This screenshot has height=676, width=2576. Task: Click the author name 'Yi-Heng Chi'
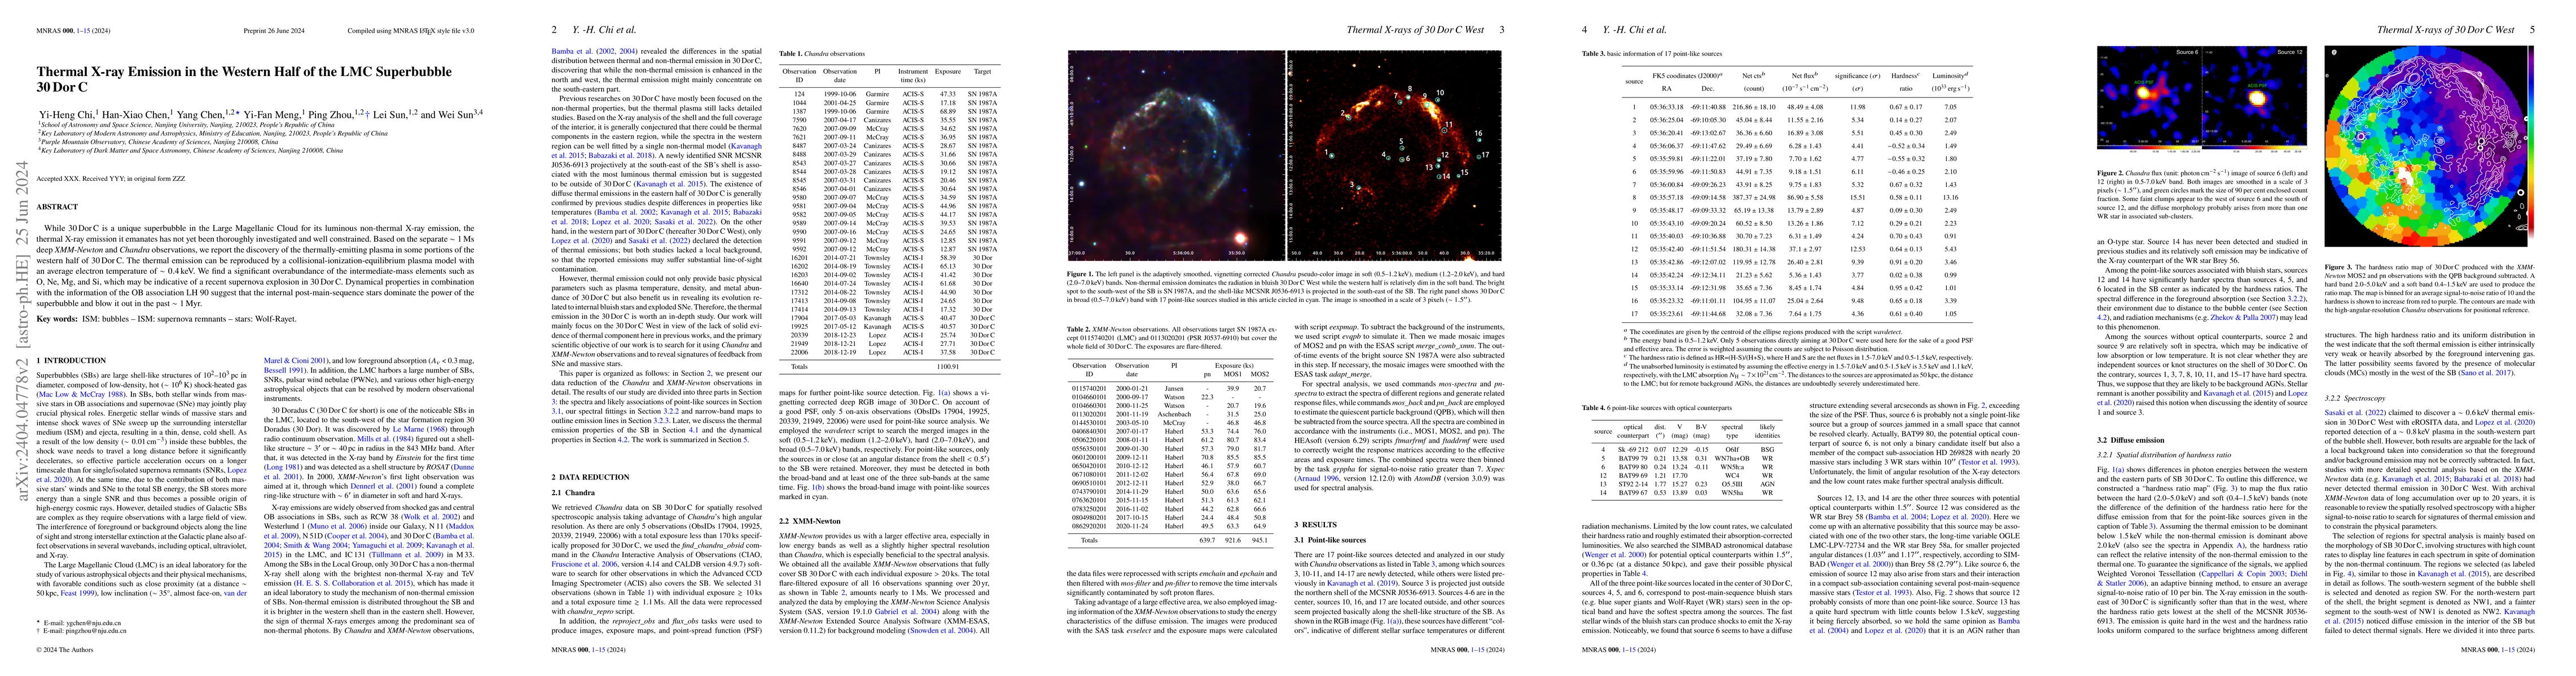pyautogui.click(x=66, y=115)
